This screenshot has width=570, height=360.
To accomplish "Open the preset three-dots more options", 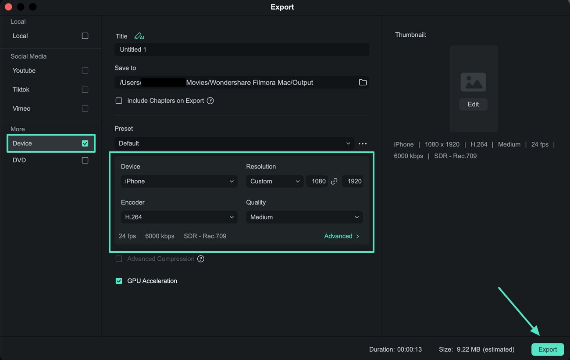I will 363,143.
